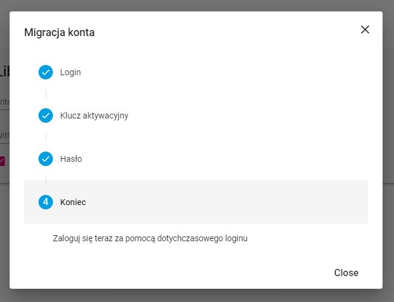Click connector line between Hasło and Koniec
Viewport: 394px width, 302px height.
click(x=46, y=180)
